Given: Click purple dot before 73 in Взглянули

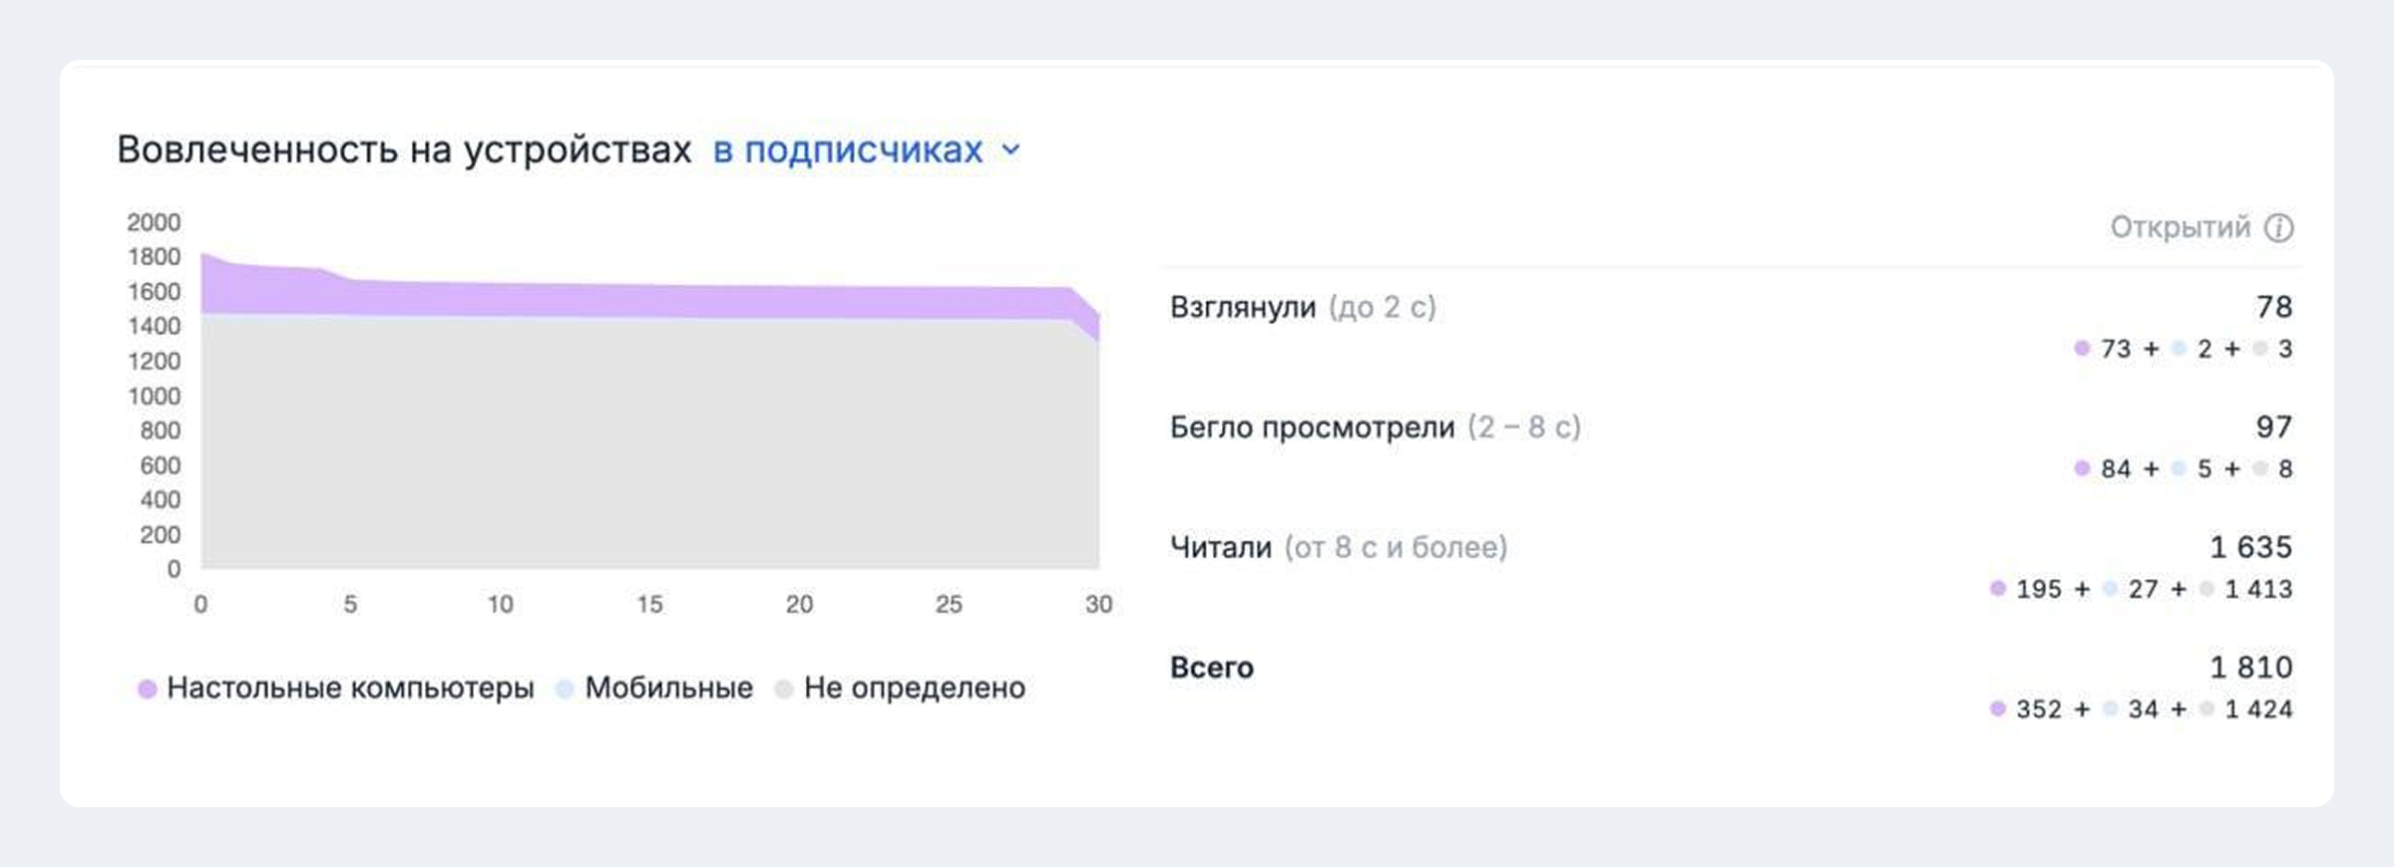Looking at the screenshot, I should pos(2082,349).
